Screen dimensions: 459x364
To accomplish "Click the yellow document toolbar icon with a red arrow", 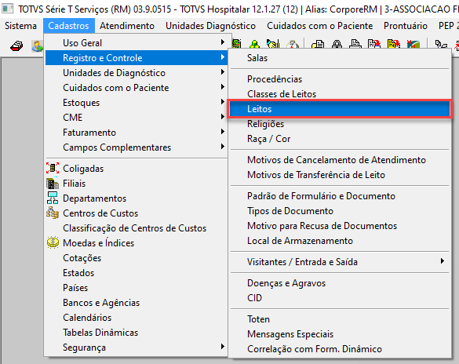I will tap(393, 44).
